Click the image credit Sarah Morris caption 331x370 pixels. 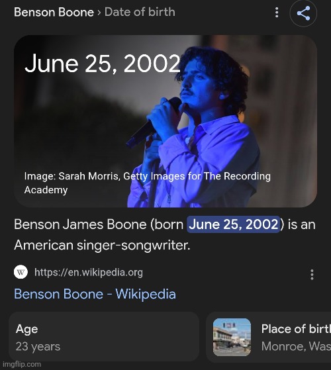click(147, 183)
